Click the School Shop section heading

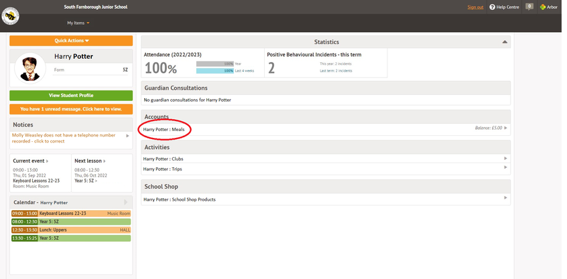161,187
